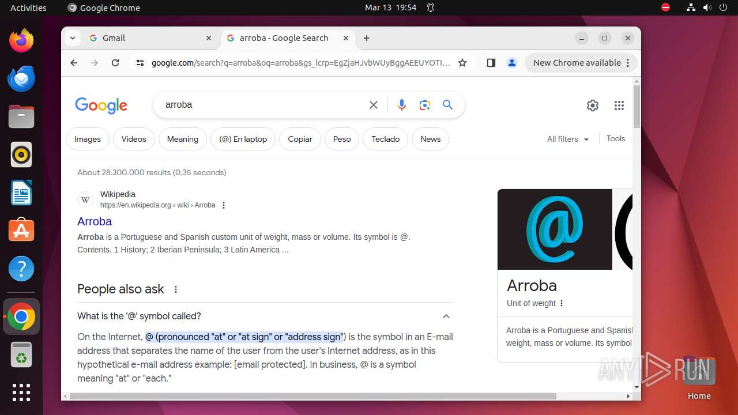Open Activities overview
Screen dimensions: 738x415
click(x=28, y=7)
